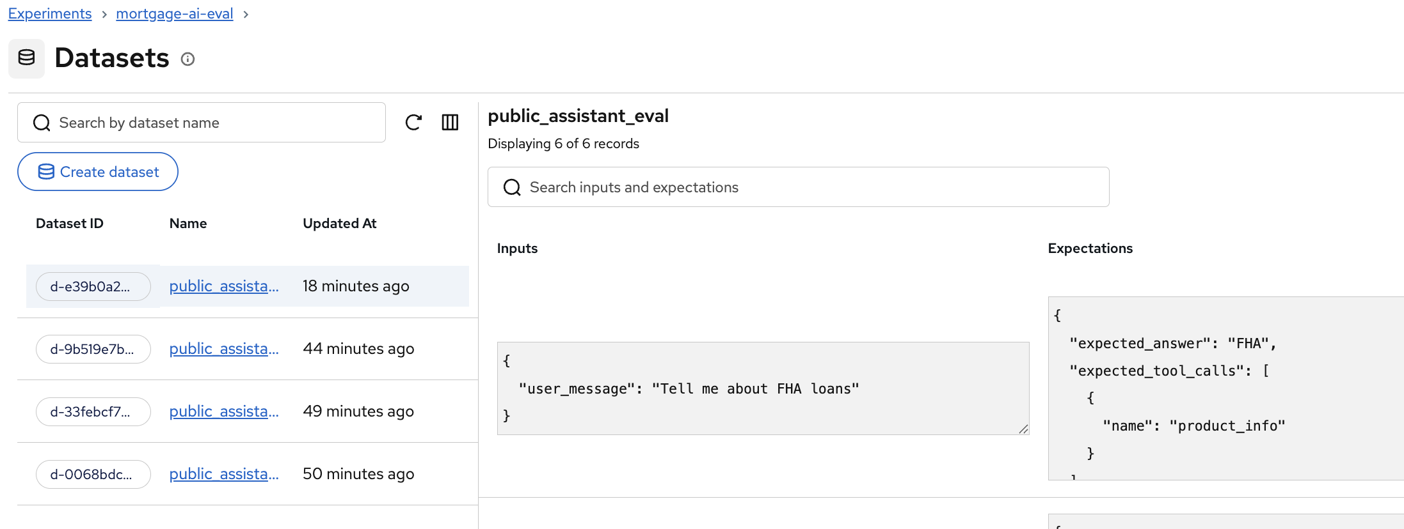Open the Experiments breadcrumb link
The image size is (1404, 529).
pos(50,13)
